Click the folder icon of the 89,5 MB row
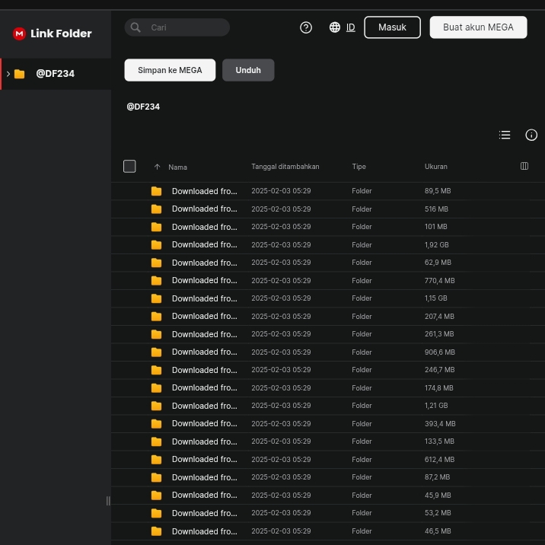Viewport: 545px width, 545px height. pyautogui.click(x=156, y=191)
